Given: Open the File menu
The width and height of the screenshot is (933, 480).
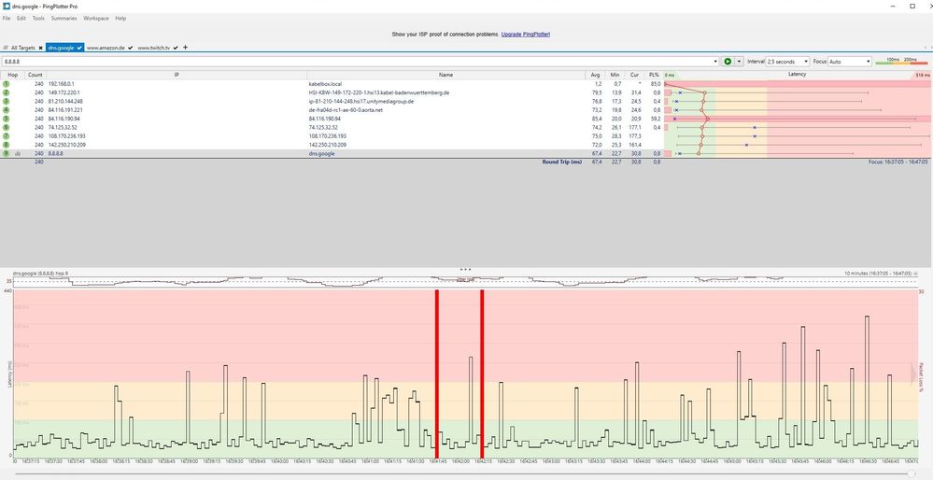Looking at the screenshot, I should pos(7,19).
